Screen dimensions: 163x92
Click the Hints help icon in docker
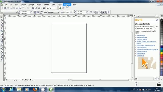[157, 20]
